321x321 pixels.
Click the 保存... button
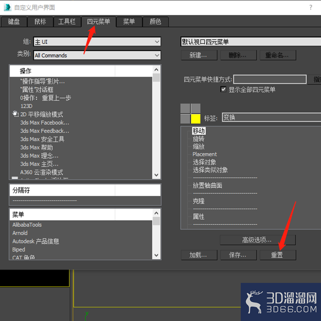[x=238, y=255]
